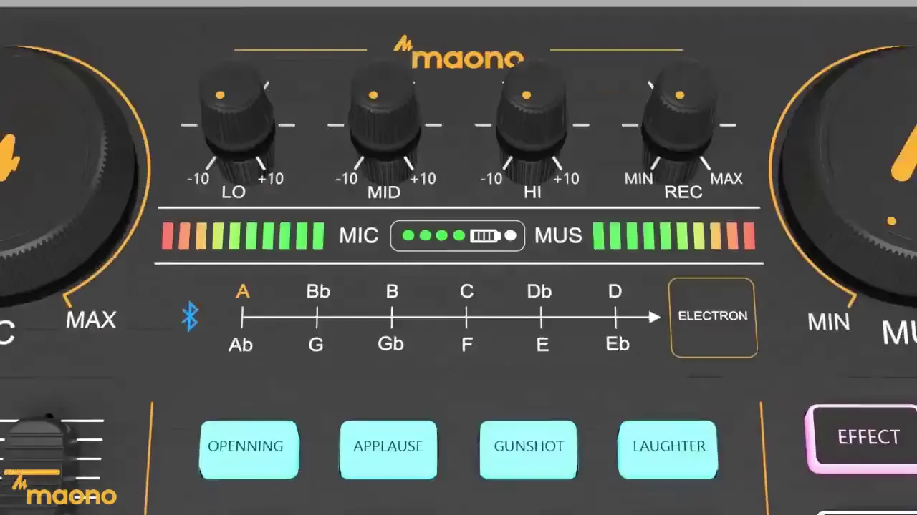The width and height of the screenshot is (917, 515).
Task: Play the GUNSHOT sound effect
Action: click(x=529, y=449)
